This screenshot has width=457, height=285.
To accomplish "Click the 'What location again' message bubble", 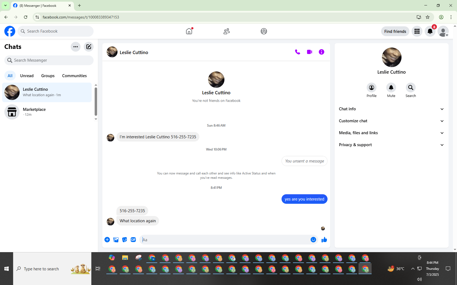I will (x=138, y=221).
